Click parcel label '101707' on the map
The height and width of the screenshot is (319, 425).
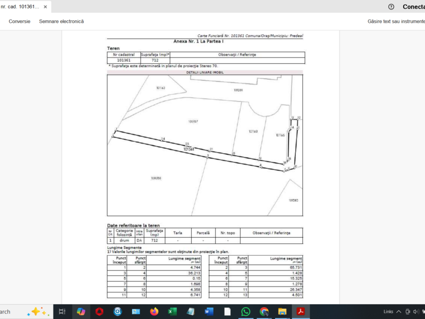[x=193, y=122]
